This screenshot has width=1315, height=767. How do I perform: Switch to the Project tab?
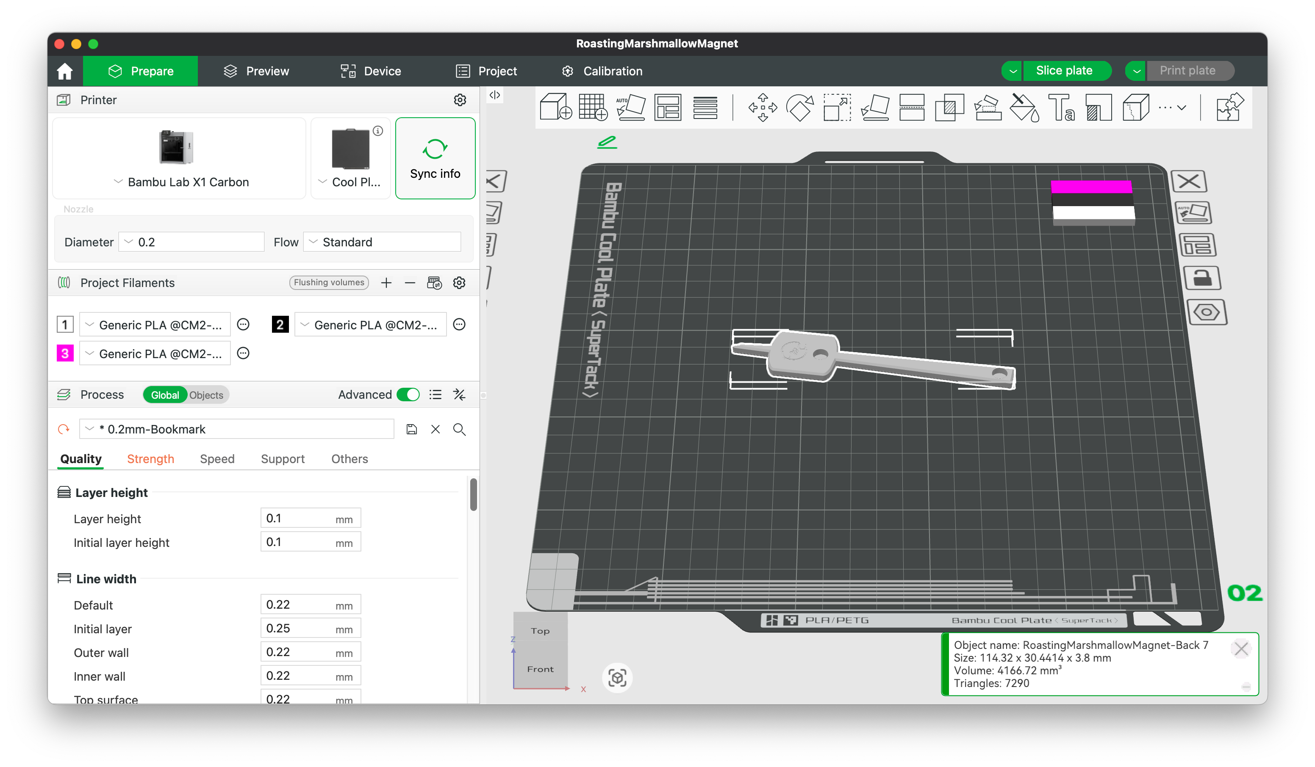click(486, 71)
